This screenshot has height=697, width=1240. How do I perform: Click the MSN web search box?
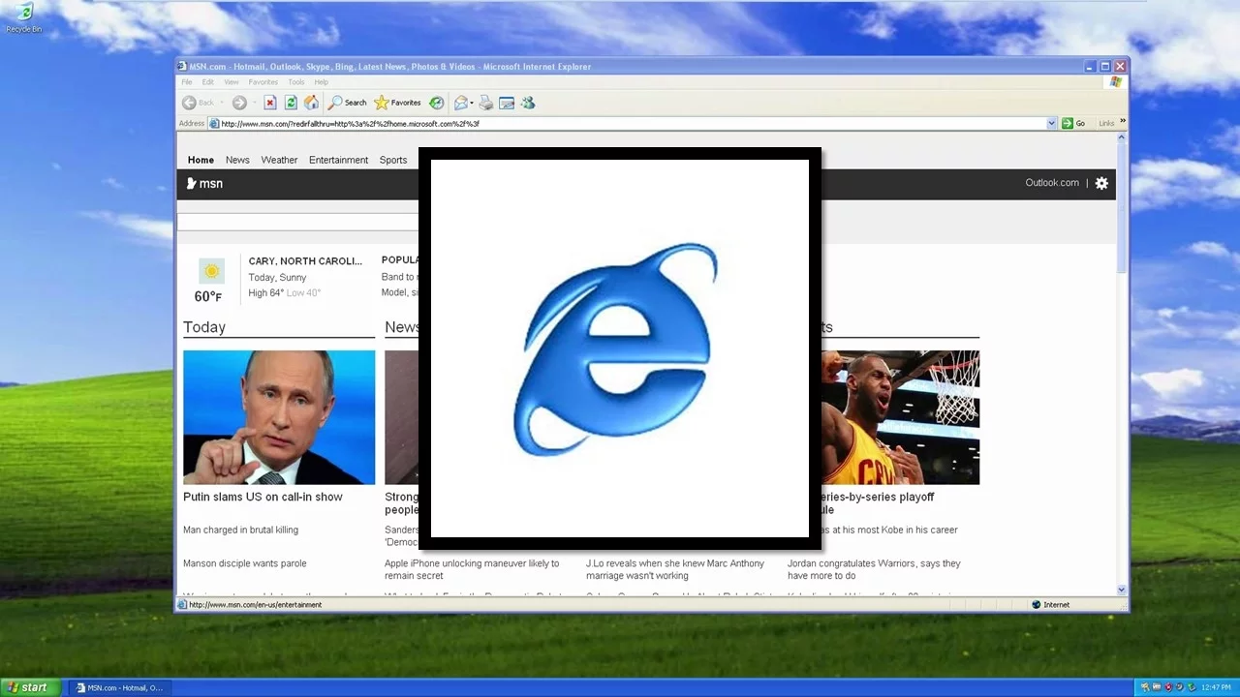[x=297, y=222]
